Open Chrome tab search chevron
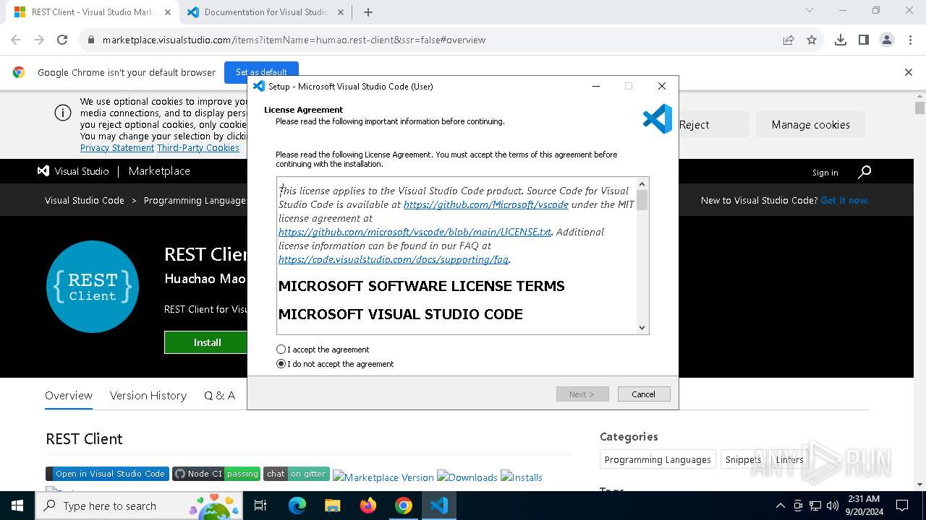926x520 pixels. coord(810,10)
